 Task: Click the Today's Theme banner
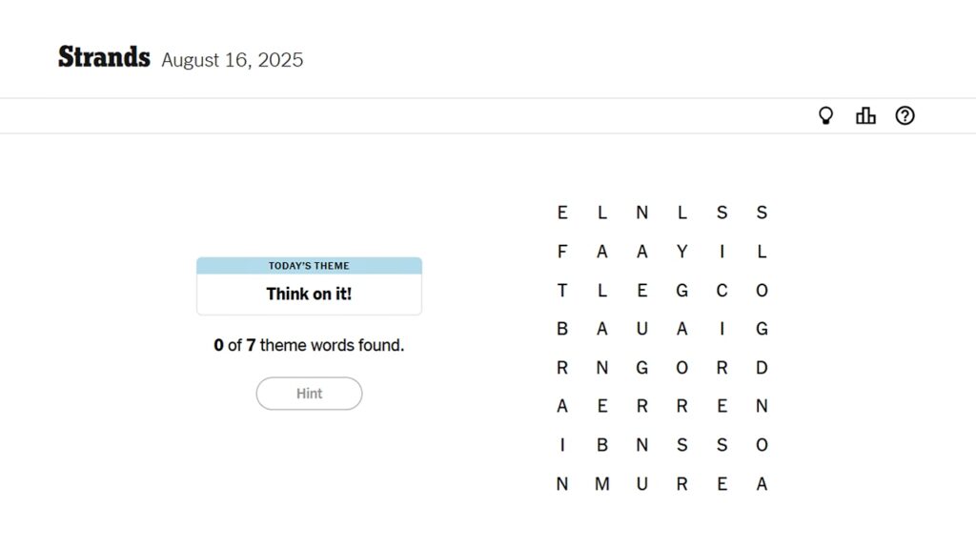309,266
